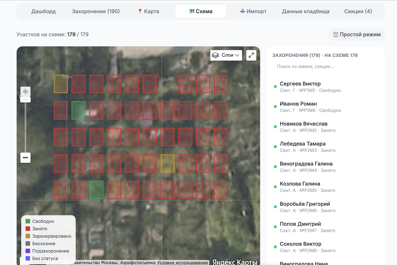
Task: Click the notebook icon in Простой режим
Action: (336, 34)
